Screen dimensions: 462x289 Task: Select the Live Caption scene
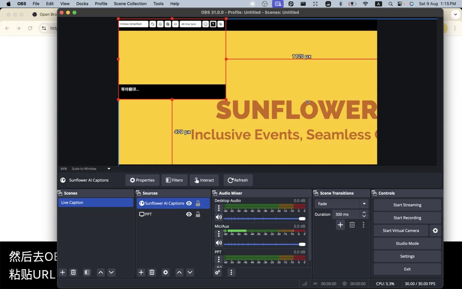click(96, 203)
